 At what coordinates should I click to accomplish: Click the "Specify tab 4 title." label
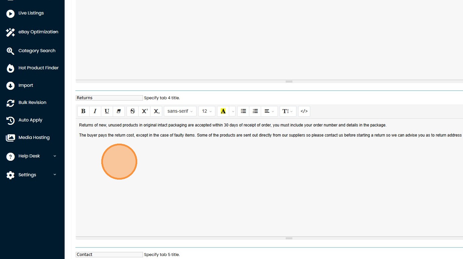(x=162, y=98)
